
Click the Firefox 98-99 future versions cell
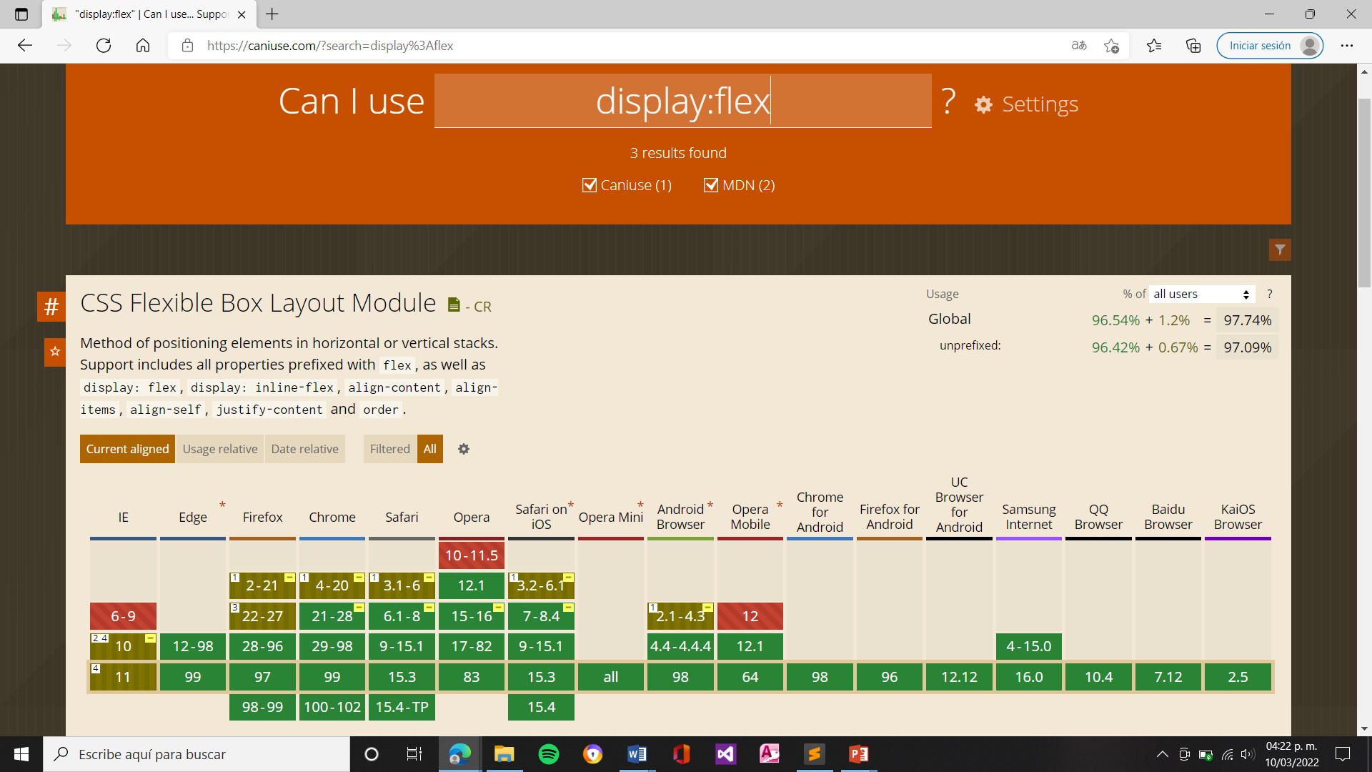pos(262,707)
